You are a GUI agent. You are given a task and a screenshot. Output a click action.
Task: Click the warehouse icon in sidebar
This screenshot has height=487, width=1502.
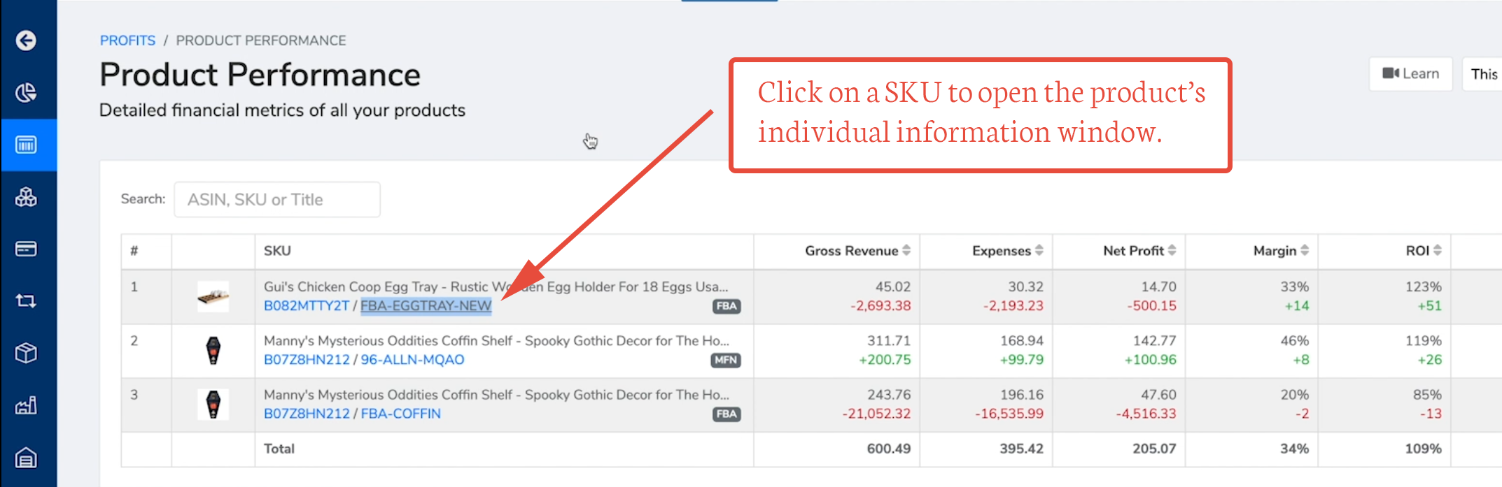(26, 458)
